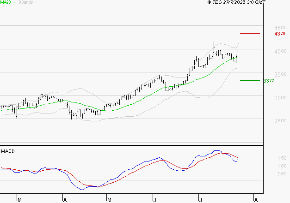
Task: Click the BBands legend label
Action: tap(25, 3)
